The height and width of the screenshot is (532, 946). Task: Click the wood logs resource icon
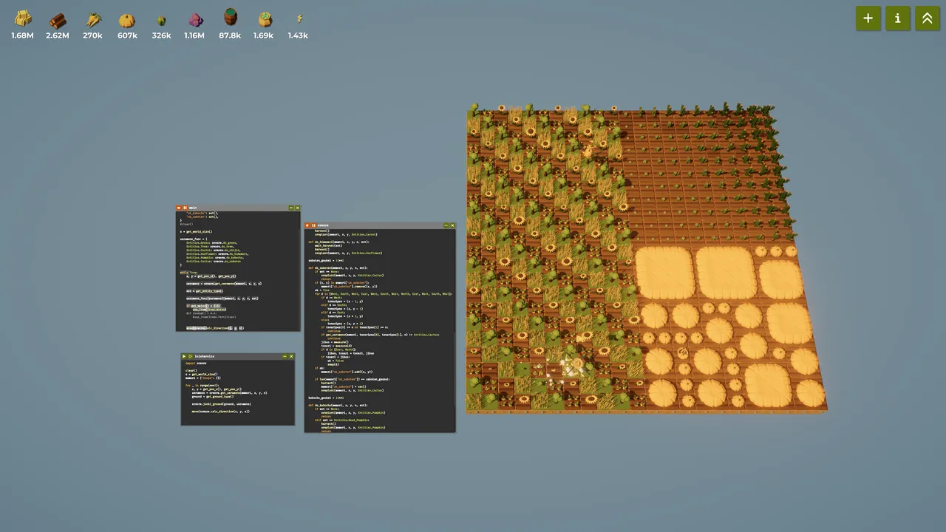coord(58,20)
